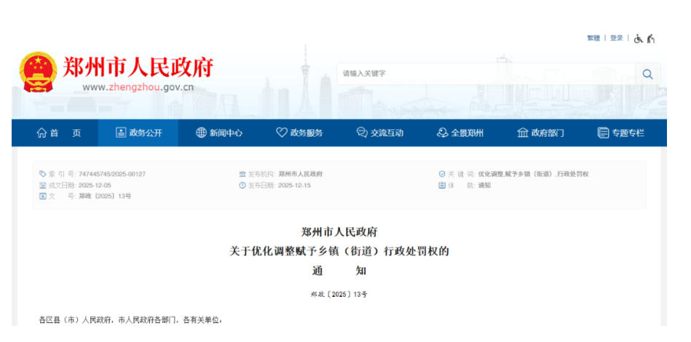Click the shield icon beside 关键词
691x342 pixels.
442,174
